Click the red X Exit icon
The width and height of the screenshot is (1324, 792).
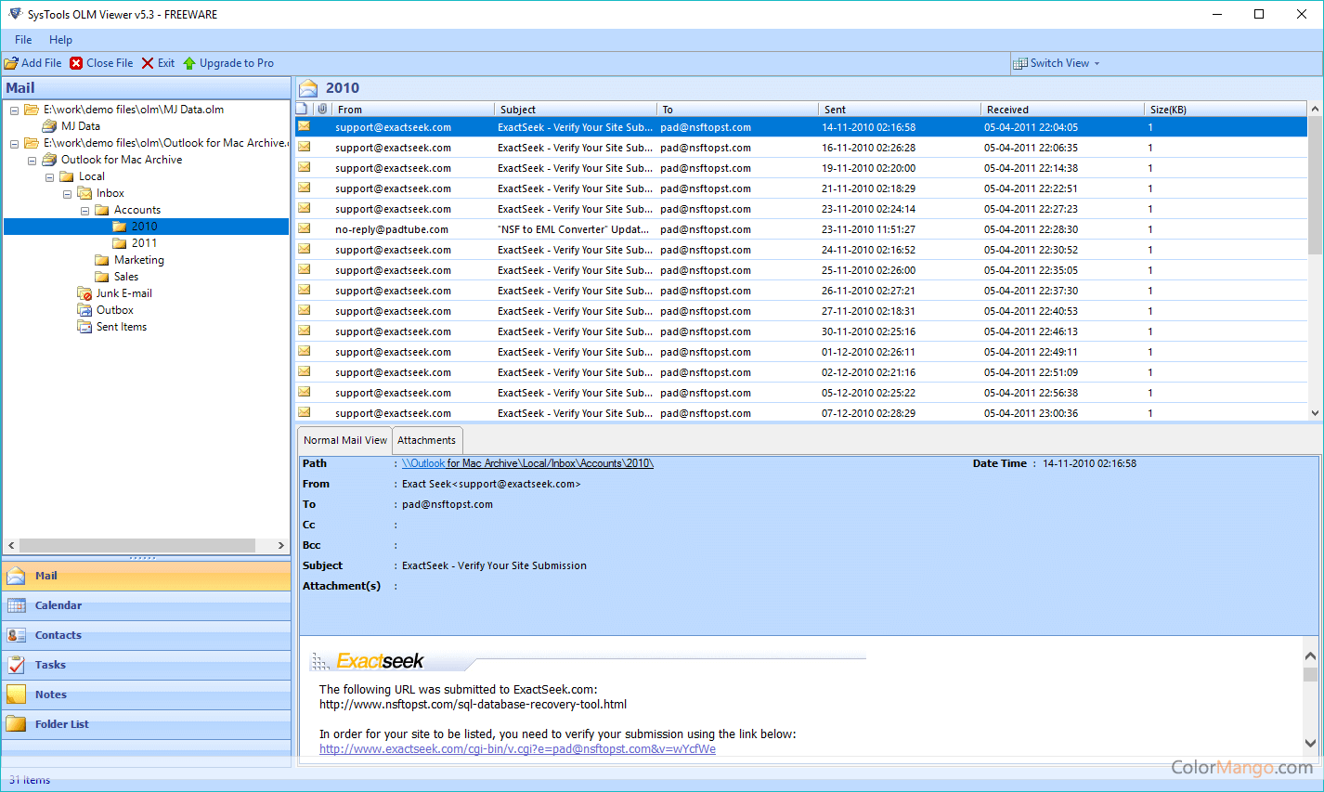coord(148,63)
